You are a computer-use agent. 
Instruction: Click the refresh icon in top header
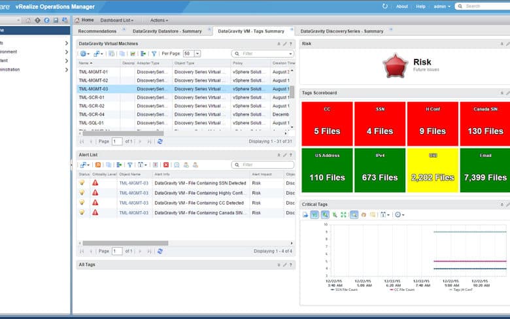(384, 6)
